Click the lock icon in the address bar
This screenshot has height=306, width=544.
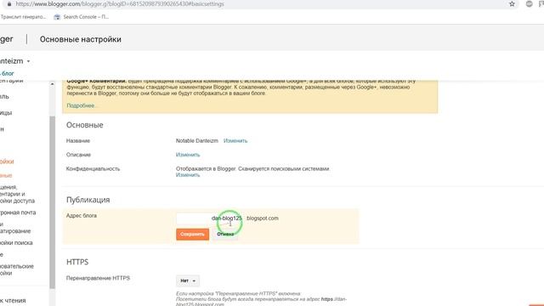click(9, 3)
